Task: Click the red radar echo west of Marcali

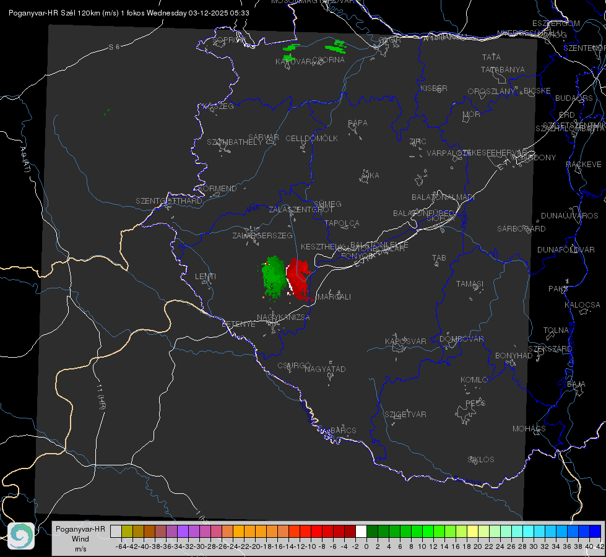Action: coord(298,279)
